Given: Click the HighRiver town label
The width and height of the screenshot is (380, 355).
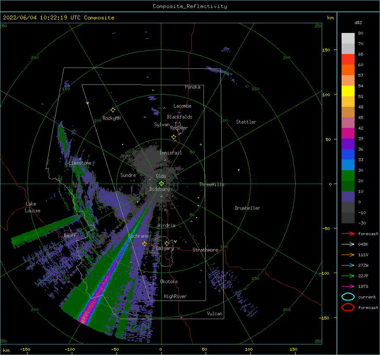Looking at the screenshot, I should (175, 296).
